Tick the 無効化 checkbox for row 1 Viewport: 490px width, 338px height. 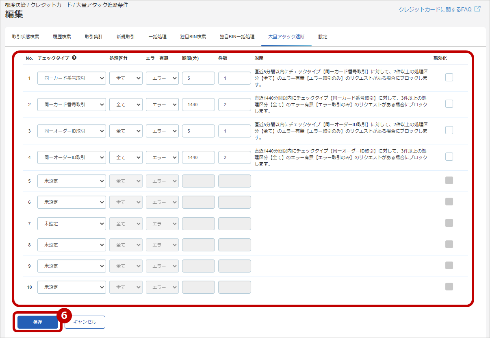pyautogui.click(x=449, y=77)
